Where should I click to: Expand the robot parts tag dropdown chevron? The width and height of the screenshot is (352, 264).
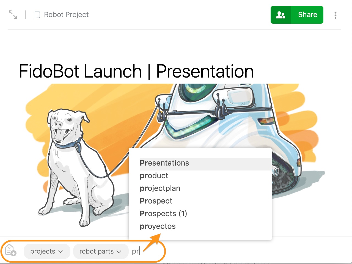(x=119, y=252)
